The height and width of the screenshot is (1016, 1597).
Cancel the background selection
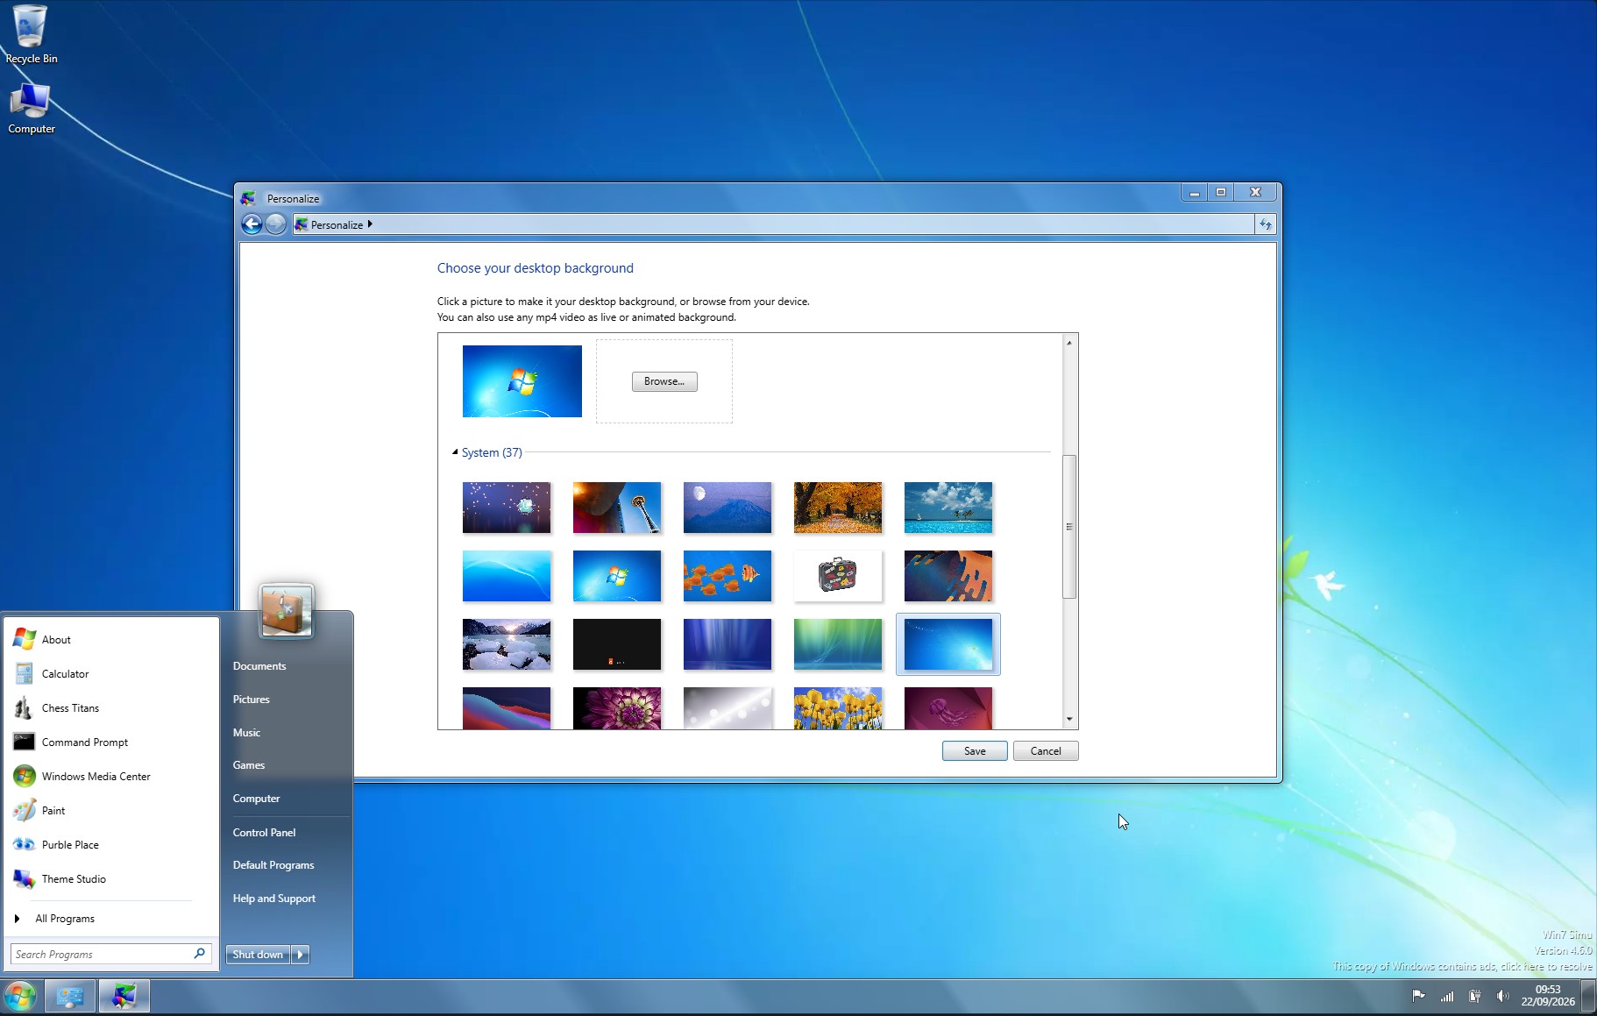(1046, 751)
